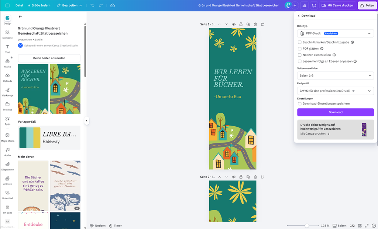The height and width of the screenshot is (229, 378).
Task: Open Magic Media in sidebar
Action: (7, 138)
